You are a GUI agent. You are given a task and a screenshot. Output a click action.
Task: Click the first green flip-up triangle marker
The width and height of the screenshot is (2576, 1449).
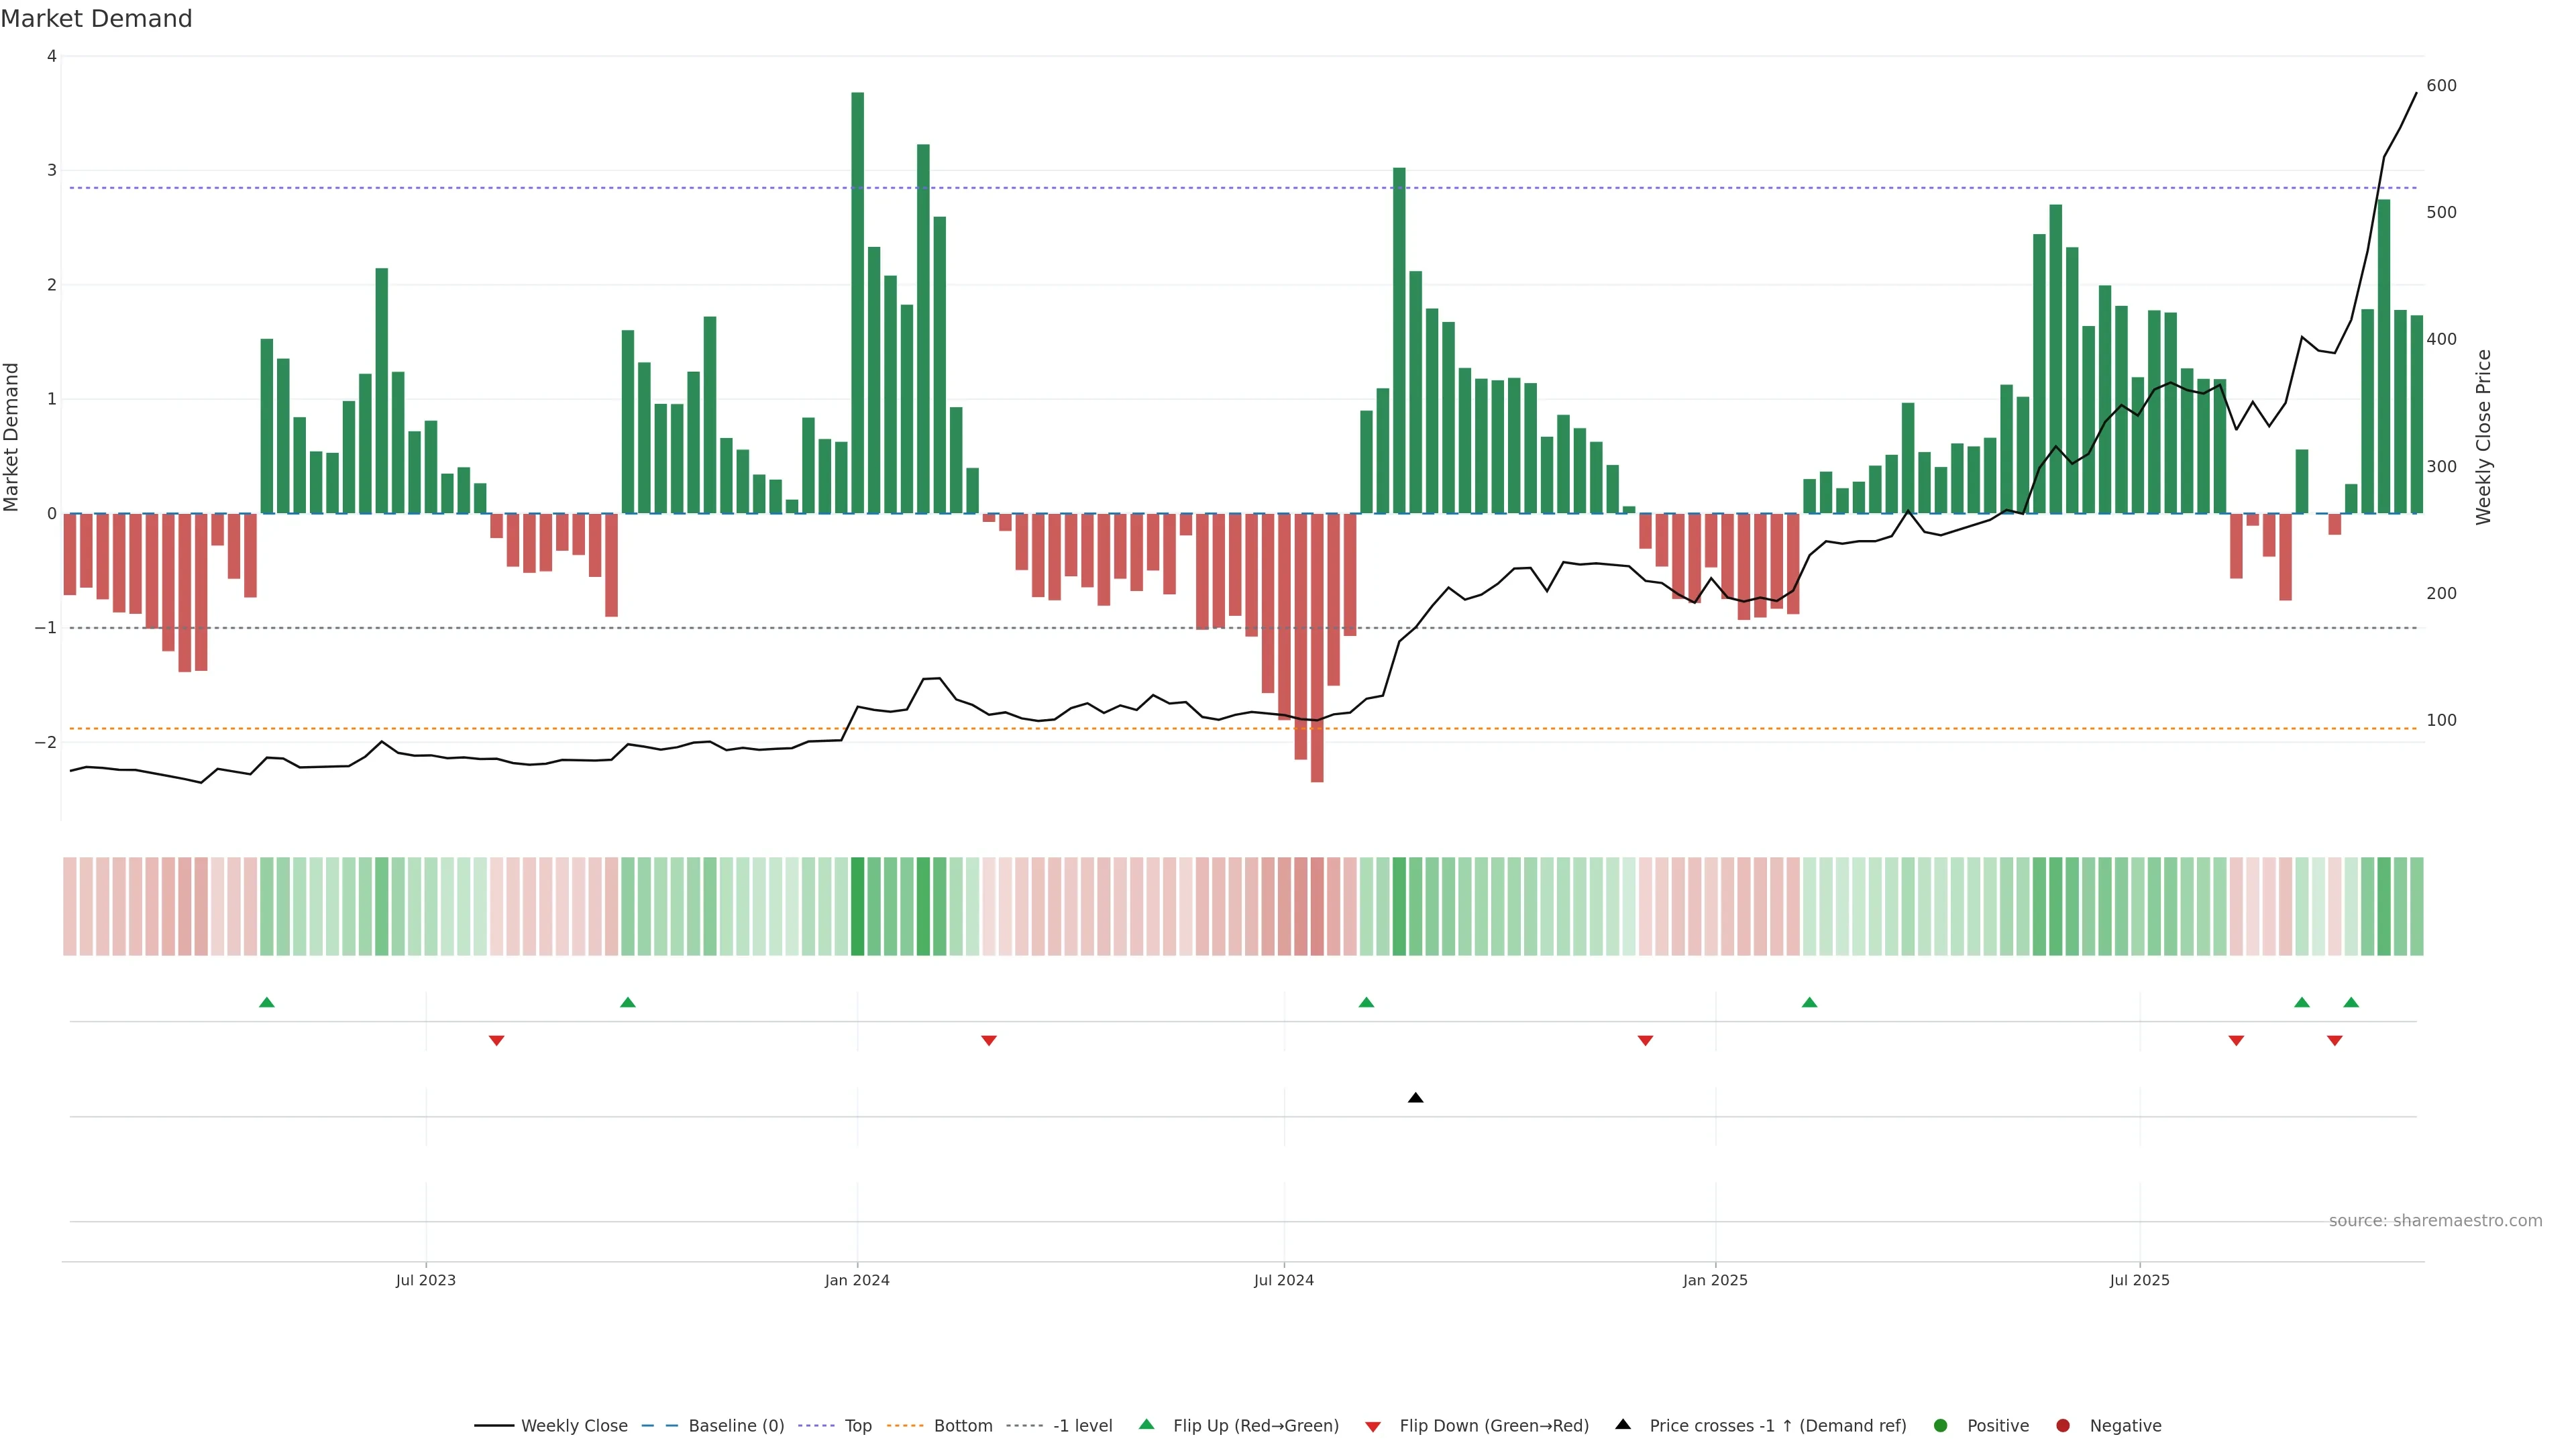click(x=266, y=1002)
